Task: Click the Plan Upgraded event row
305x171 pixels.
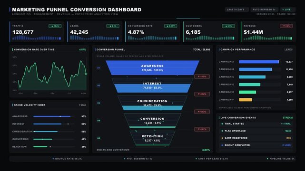Action: (256, 131)
